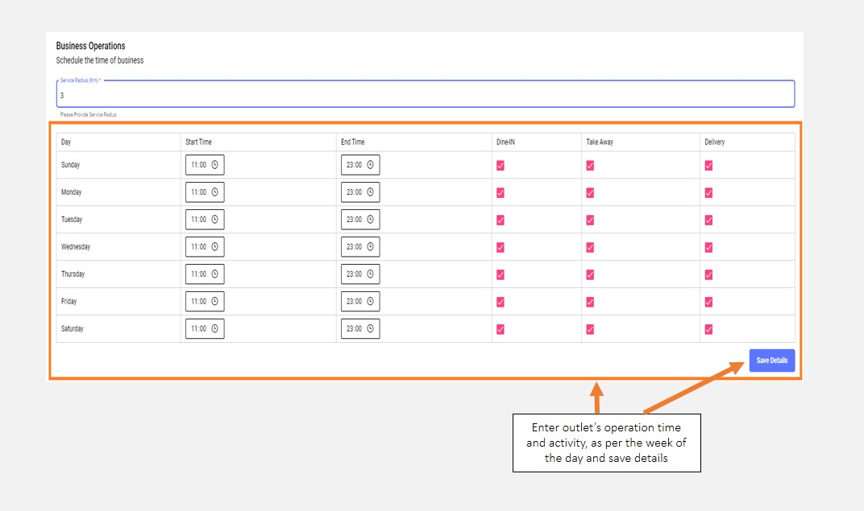Screen dimensions: 864x511
Task: Select Monday's start time field showing 11:00
Action: click(x=198, y=192)
